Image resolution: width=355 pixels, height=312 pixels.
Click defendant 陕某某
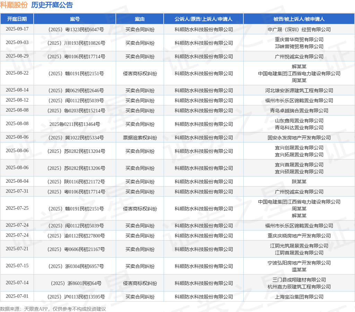point(299,182)
